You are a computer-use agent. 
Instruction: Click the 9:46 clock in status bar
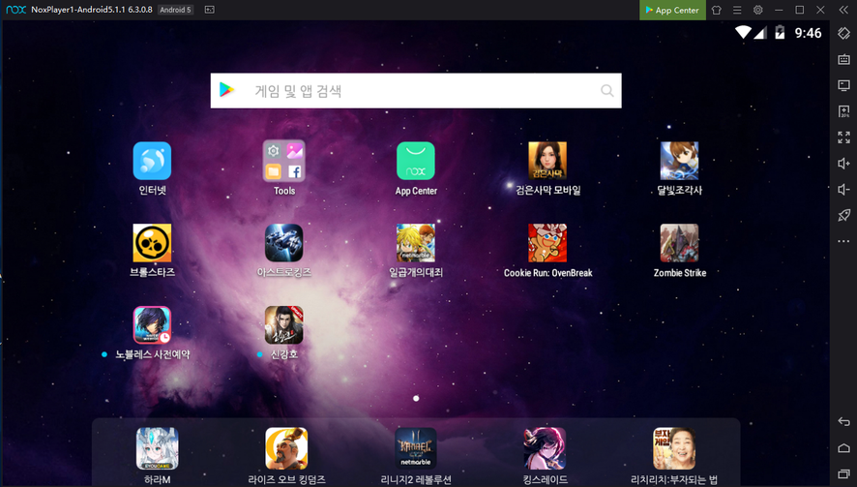[808, 33]
